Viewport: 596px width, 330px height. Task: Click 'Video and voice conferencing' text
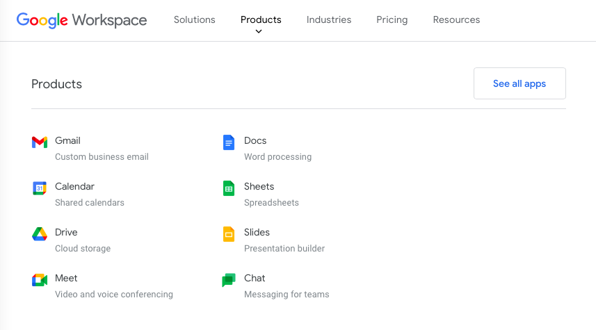[x=114, y=295]
